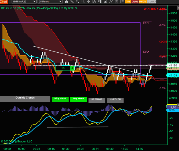Click the -80 indicator axis label

point(171,138)
